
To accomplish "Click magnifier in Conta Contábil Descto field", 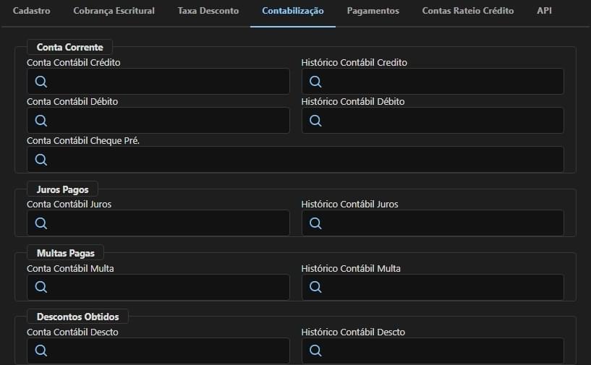I will pyautogui.click(x=41, y=351).
